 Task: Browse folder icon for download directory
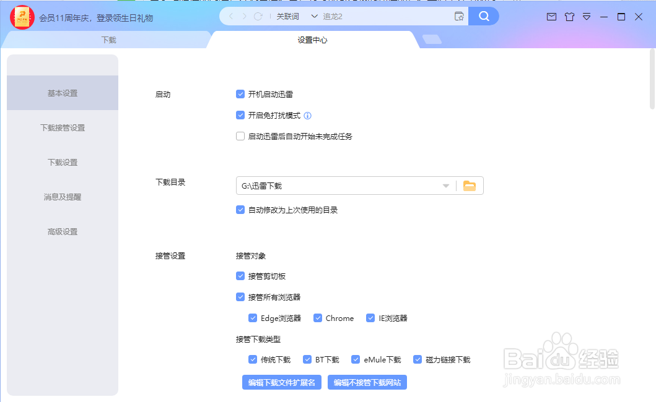pos(470,186)
